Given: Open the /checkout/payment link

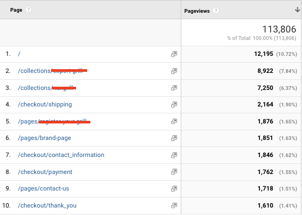Looking at the screenshot, I should click(x=45, y=172).
